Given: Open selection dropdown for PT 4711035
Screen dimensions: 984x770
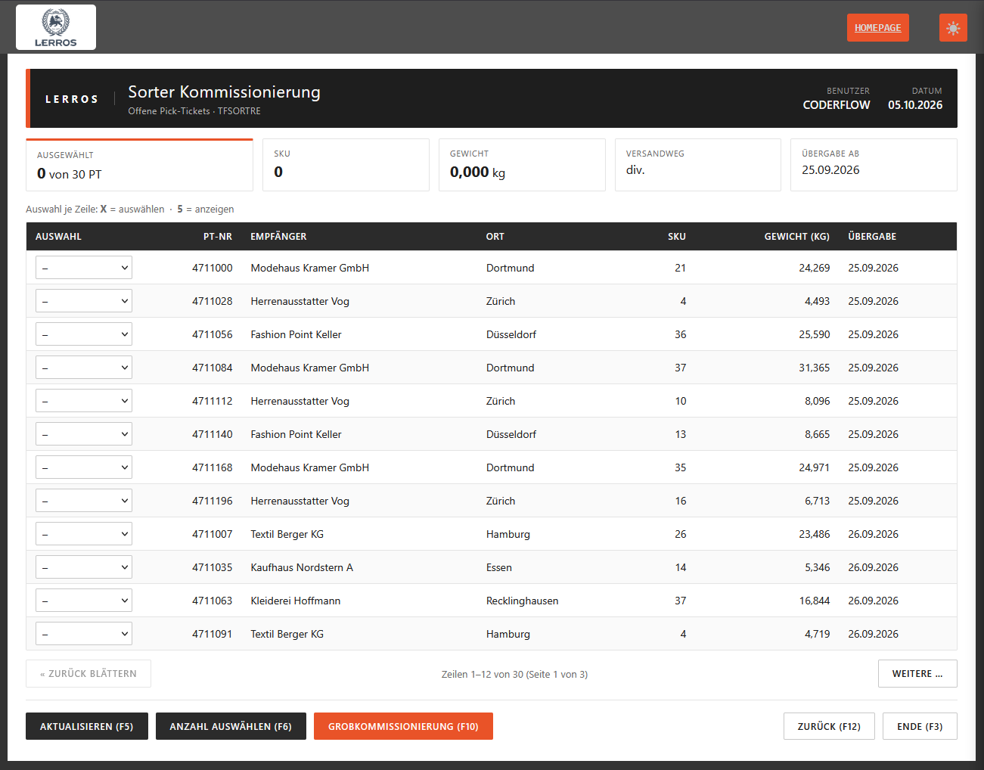Looking at the screenshot, I should [x=84, y=567].
